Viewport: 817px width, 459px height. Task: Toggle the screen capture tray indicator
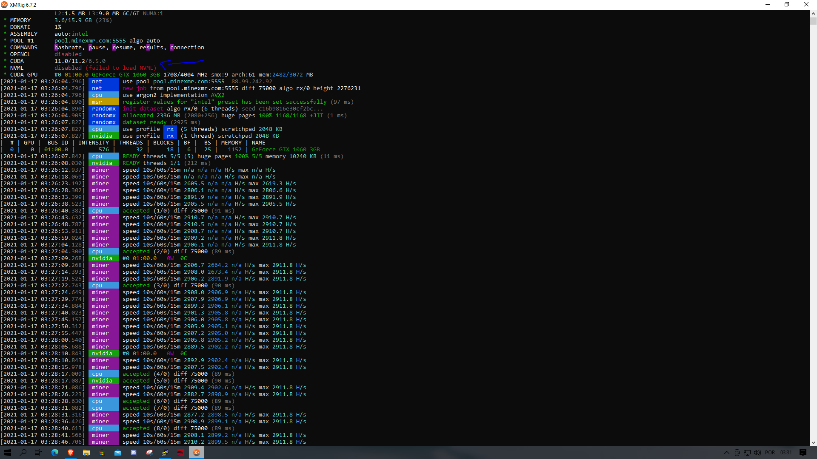point(737,453)
